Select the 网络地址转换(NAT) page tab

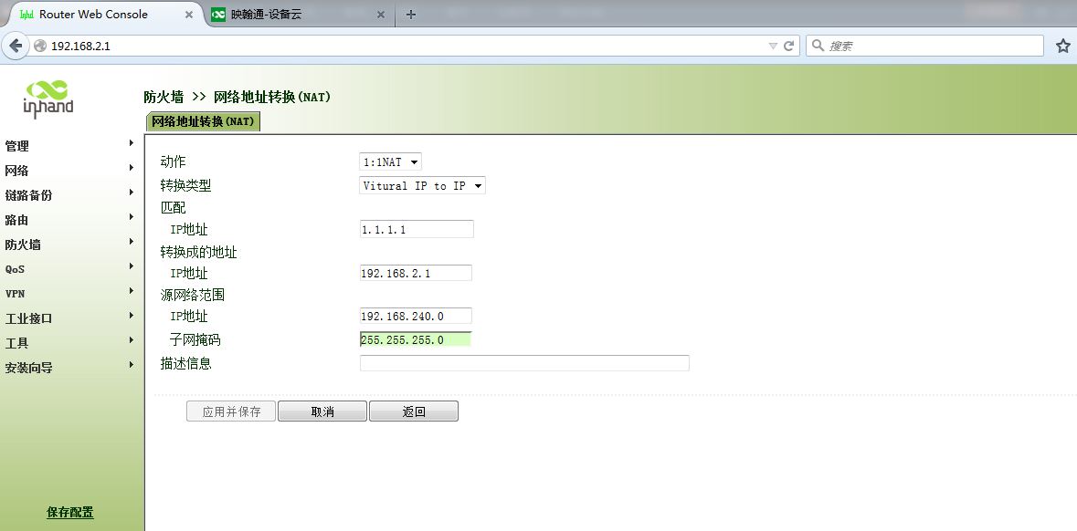pos(203,121)
